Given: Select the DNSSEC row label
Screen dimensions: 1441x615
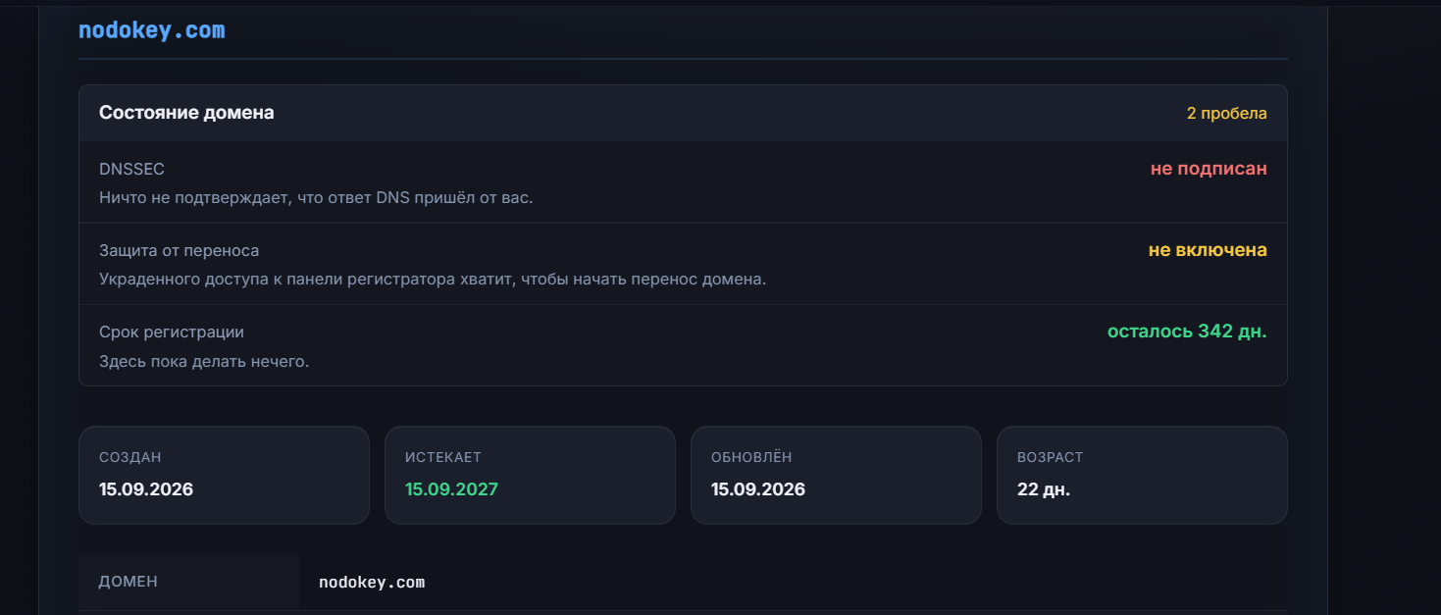Looking at the screenshot, I should 131,169.
